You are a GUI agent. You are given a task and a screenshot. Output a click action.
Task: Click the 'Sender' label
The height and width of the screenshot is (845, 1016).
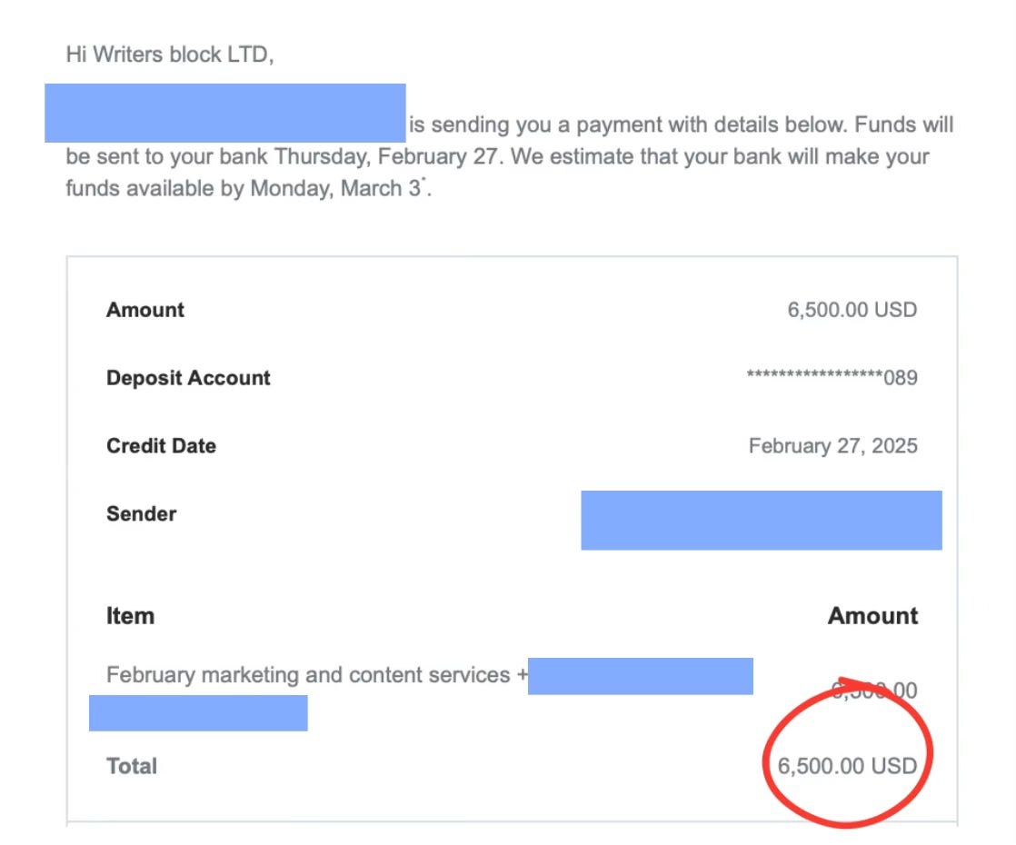141,514
